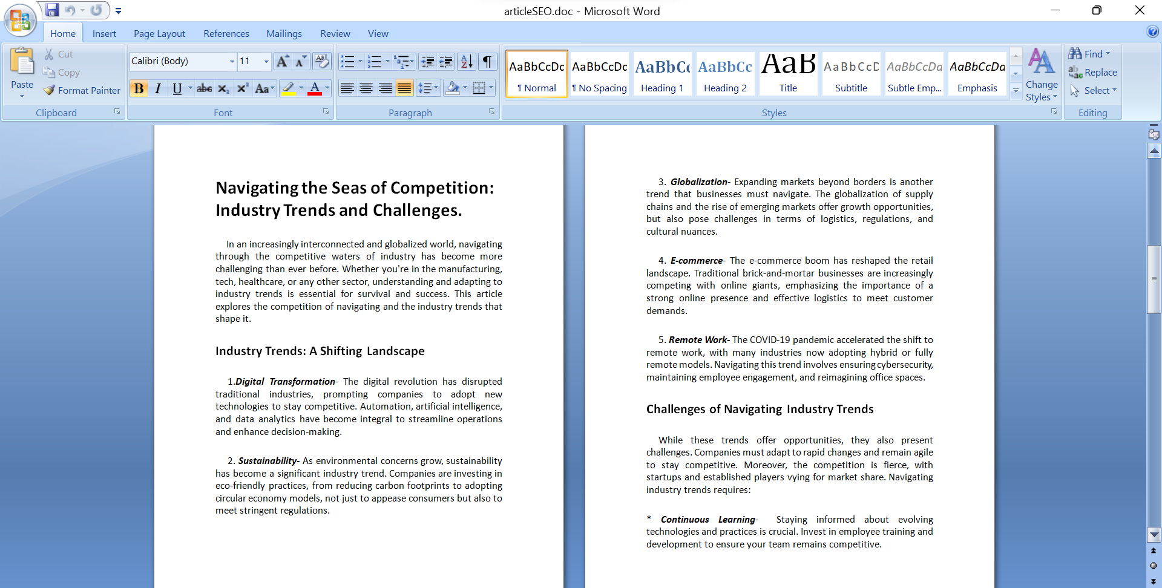Screen dimensions: 1162x588
Task: Click the shading paint bucket
Action: 452,88
